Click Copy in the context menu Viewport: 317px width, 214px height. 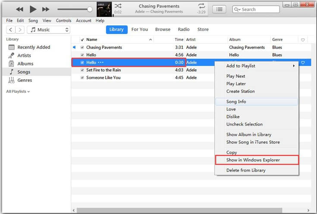(x=257, y=152)
